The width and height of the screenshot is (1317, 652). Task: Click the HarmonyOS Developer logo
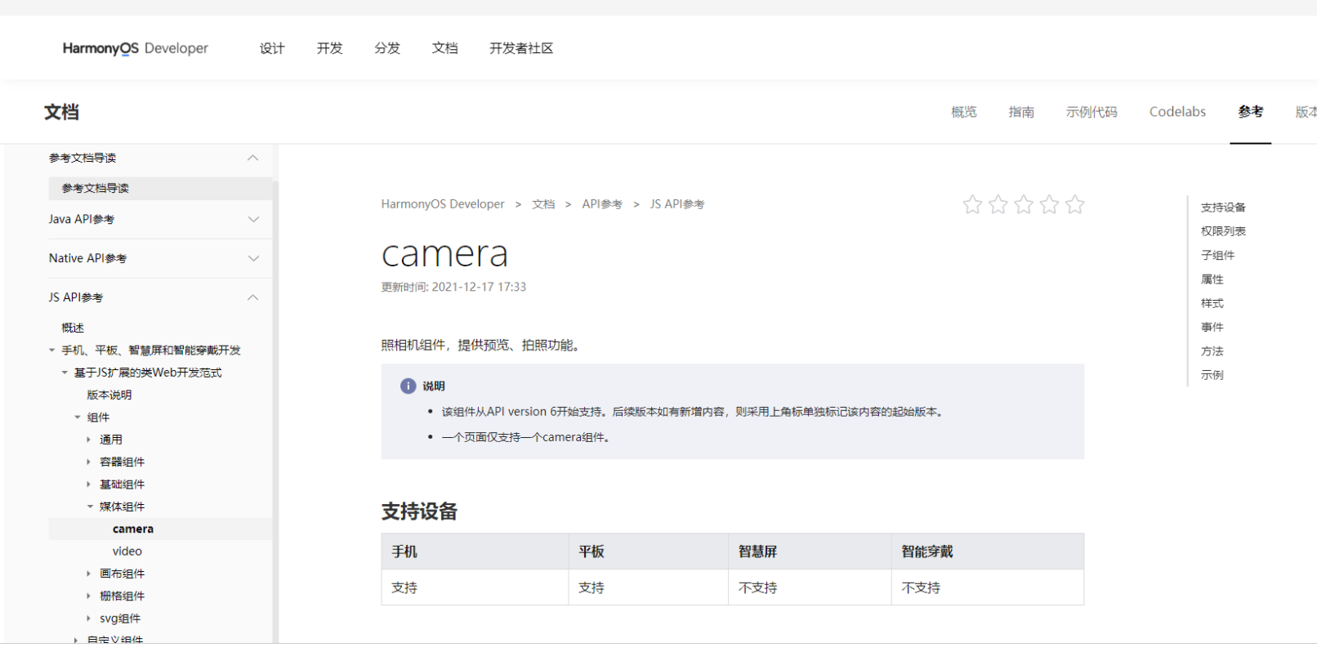136,48
